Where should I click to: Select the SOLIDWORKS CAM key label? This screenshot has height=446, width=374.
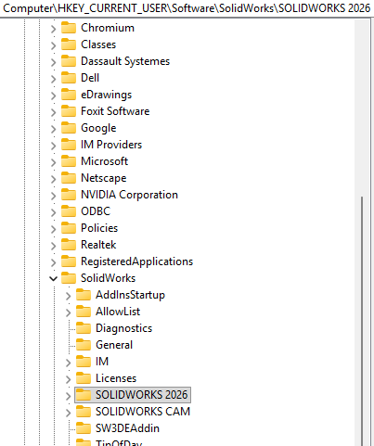tap(143, 412)
